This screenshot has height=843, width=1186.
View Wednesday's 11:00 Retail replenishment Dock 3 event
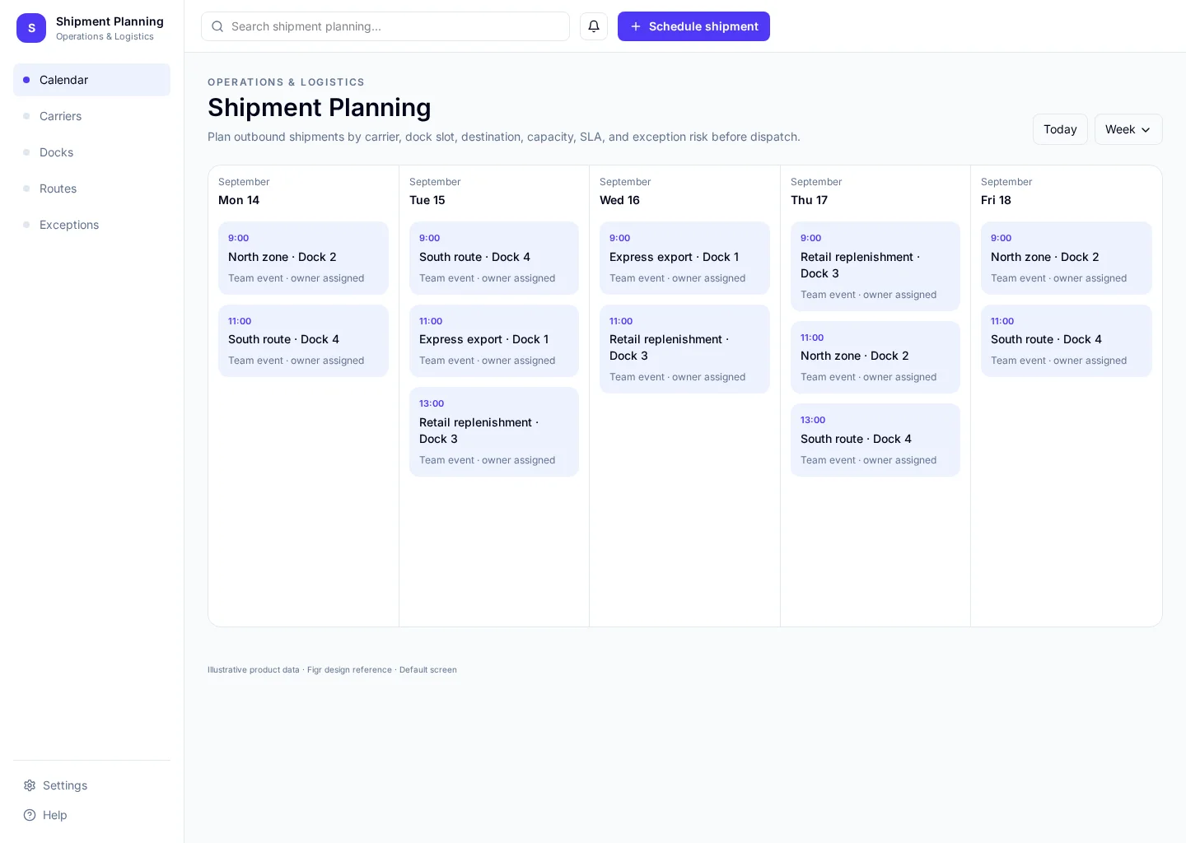tap(684, 349)
